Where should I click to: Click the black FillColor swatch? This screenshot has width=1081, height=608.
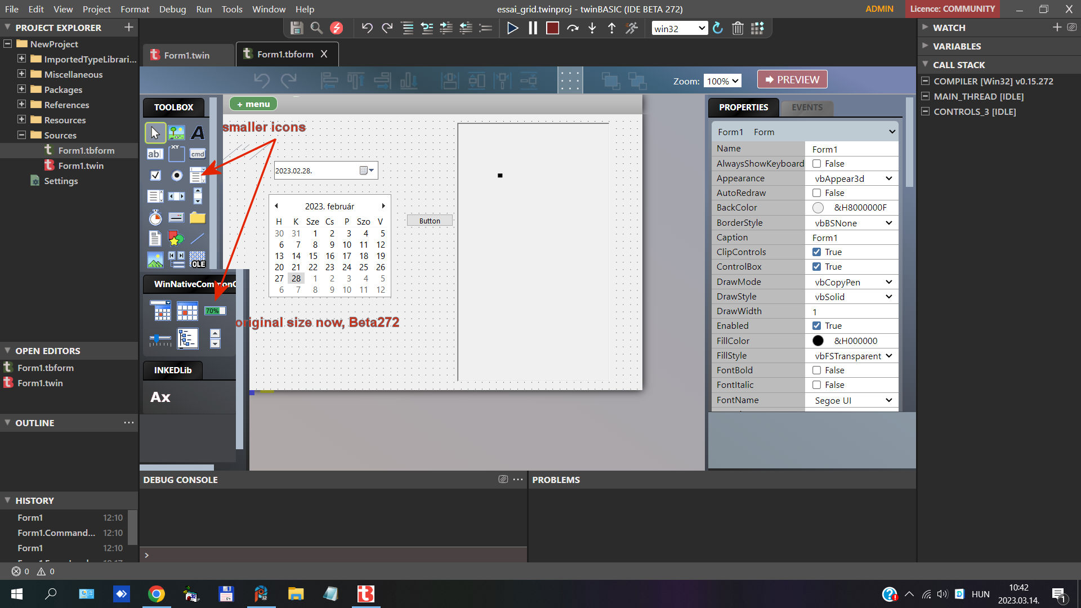point(818,341)
